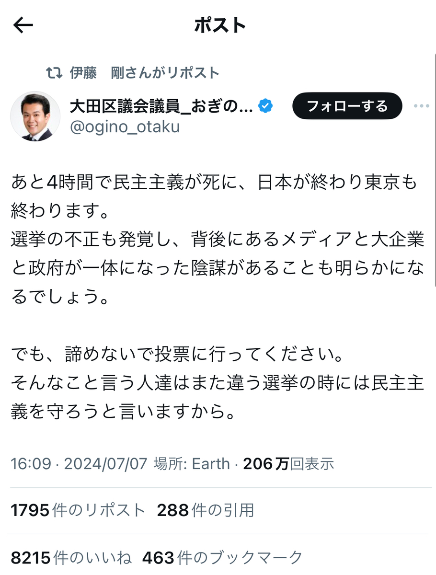This screenshot has height=575, width=436.
Task: Open 伊藤 剛さんがリポスト reposter link
Action: 145,73
